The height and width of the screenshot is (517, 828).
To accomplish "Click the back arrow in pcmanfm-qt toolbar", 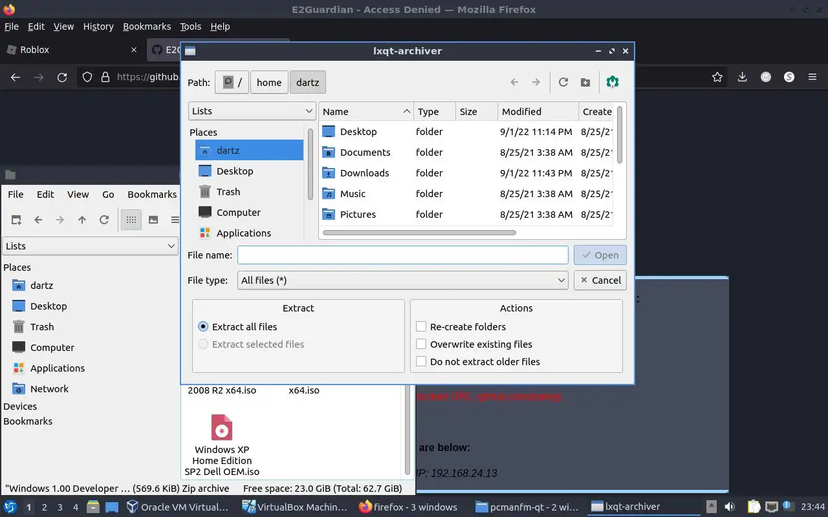I will click(38, 220).
